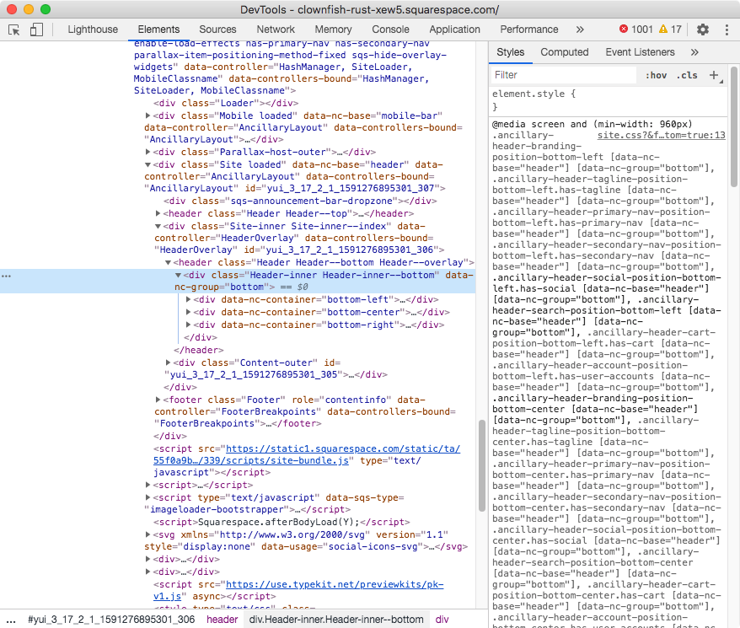Switch to the Computed tab
Screen dimensions: 740x628
(565, 52)
